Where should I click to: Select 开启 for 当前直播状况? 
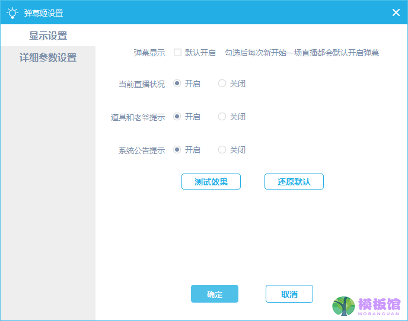pos(177,84)
